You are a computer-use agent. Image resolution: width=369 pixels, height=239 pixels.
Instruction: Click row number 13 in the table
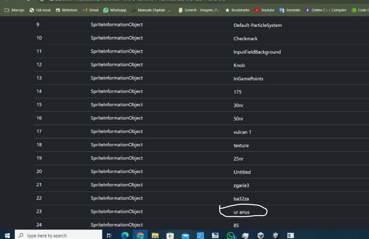tap(39, 78)
